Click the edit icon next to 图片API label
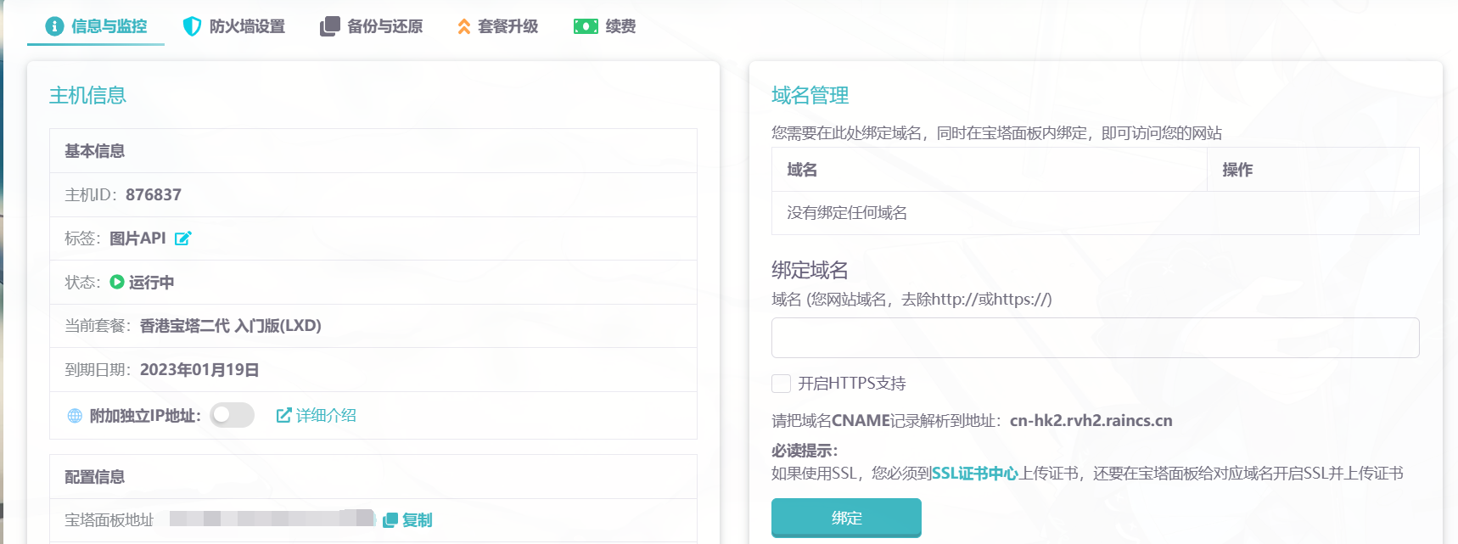 click(182, 238)
